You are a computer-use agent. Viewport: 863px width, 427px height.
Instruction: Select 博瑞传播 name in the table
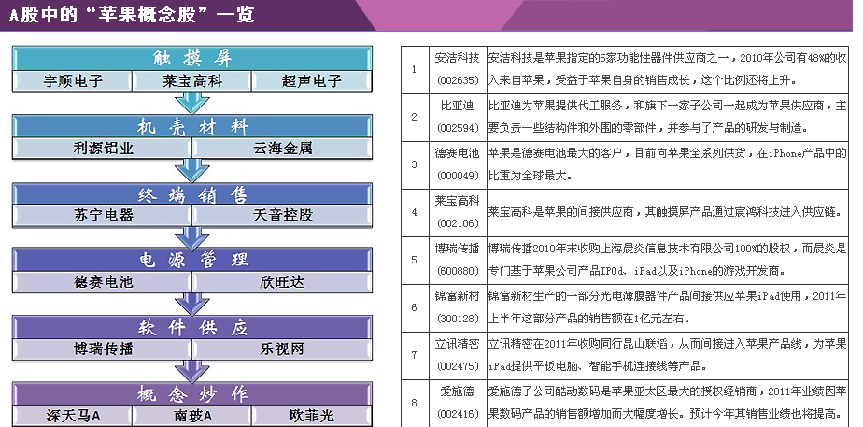[x=458, y=249]
